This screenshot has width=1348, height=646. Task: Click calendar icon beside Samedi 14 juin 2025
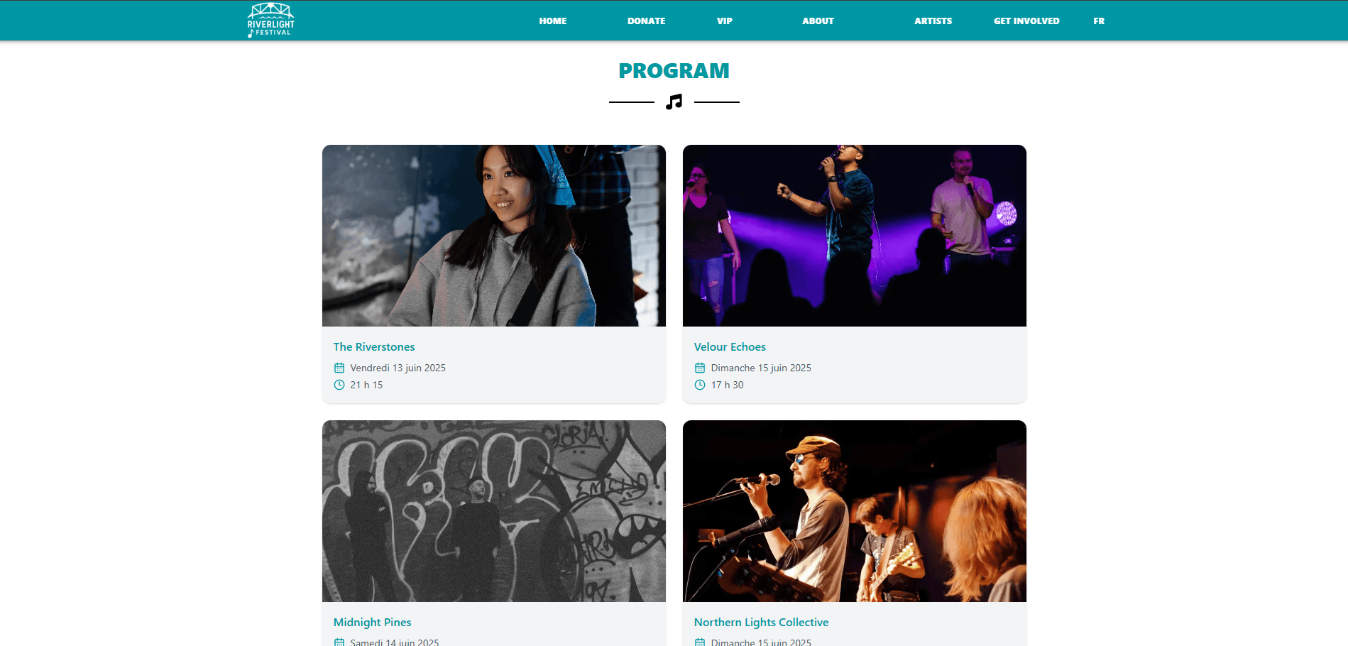(x=339, y=642)
